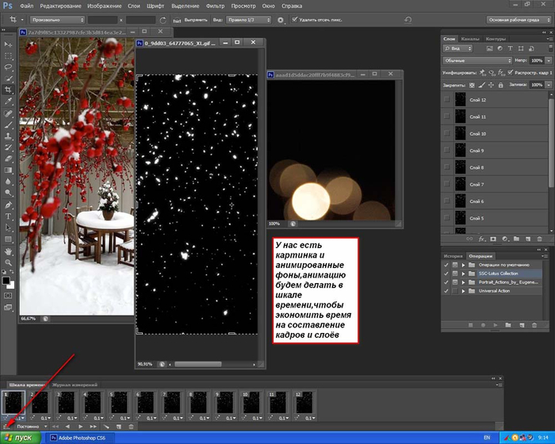
Task: Select the Blur tool
Action: click(8, 182)
